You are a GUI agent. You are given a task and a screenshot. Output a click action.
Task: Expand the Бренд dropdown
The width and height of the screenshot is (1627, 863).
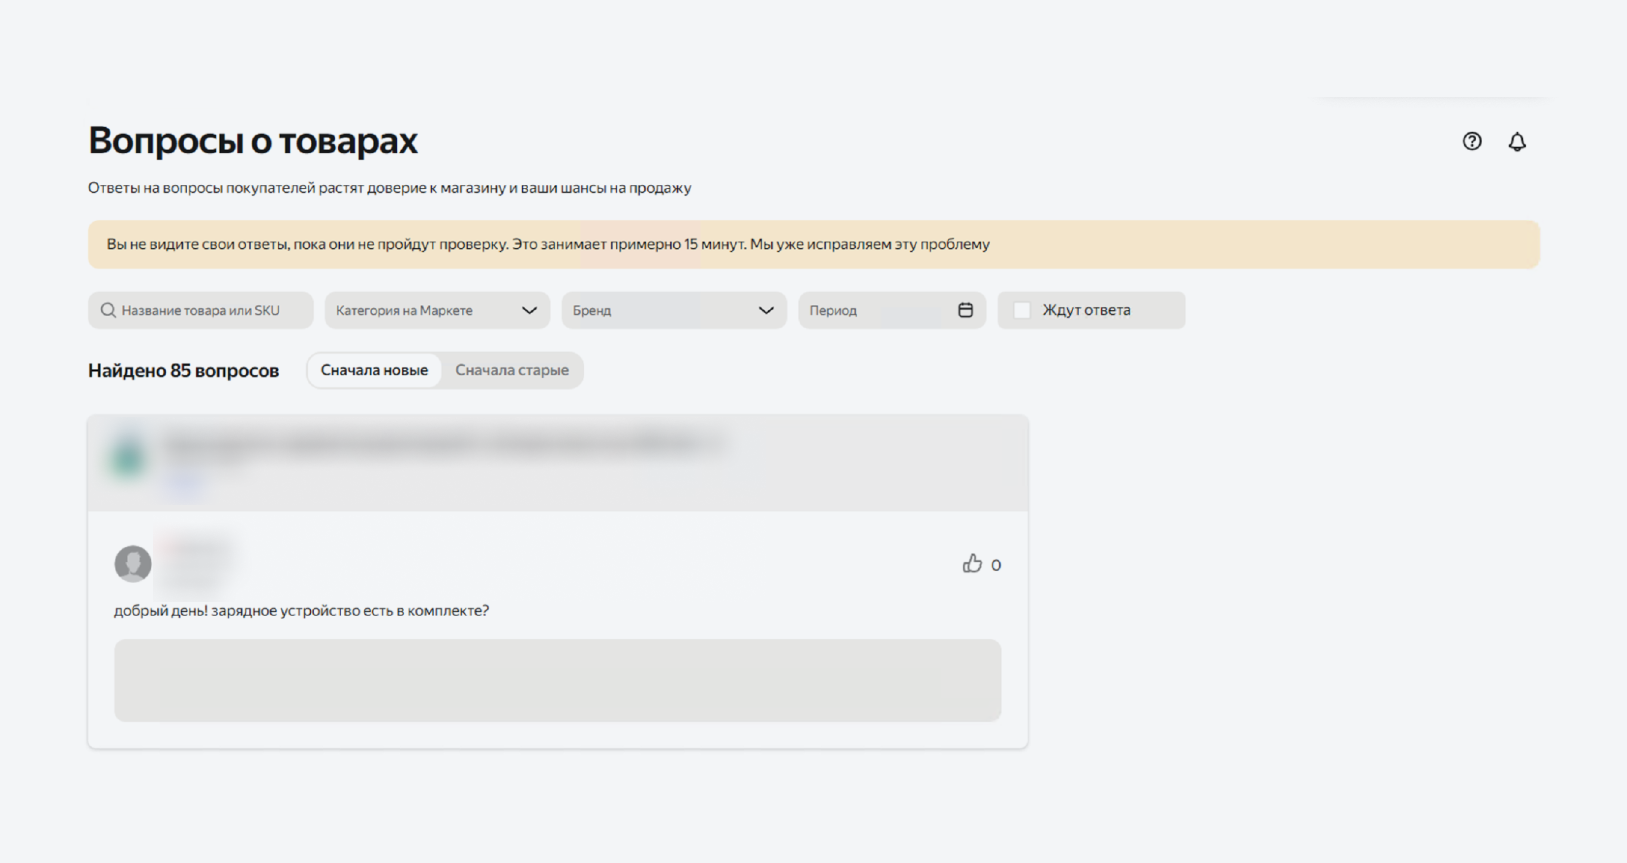[x=674, y=310]
